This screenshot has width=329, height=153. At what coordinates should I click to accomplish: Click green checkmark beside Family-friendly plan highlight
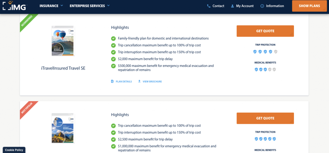click(x=113, y=38)
